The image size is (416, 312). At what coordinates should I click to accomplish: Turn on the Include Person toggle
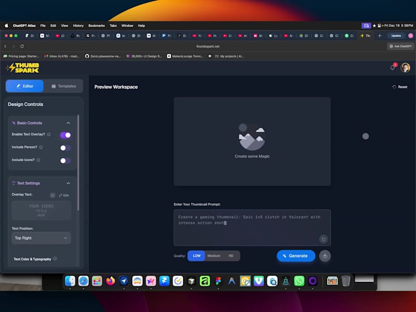pyautogui.click(x=65, y=148)
